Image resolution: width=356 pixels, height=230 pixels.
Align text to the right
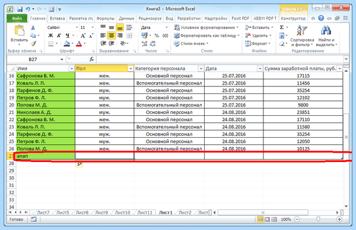click(x=120, y=35)
